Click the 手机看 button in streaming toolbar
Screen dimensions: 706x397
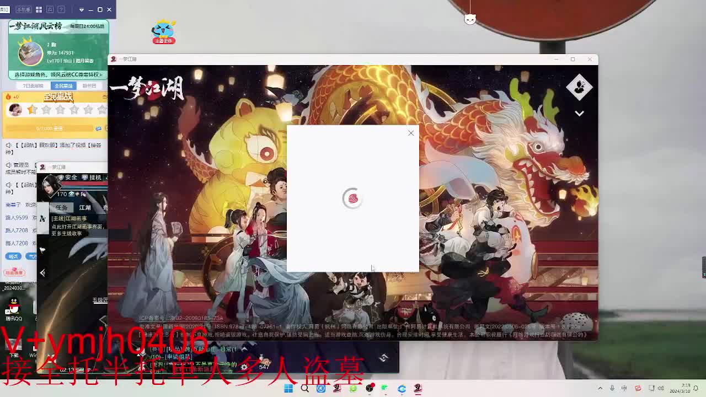[23, 9]
